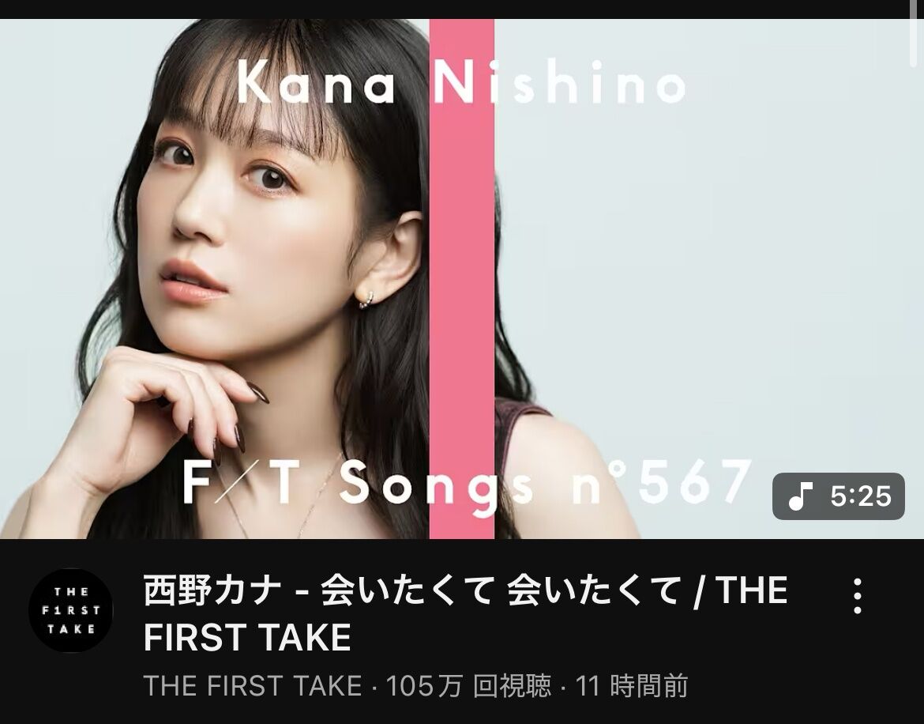Open the three-dot more options menu
Screen dimensions: 924x724
click(x=858, y=595)
